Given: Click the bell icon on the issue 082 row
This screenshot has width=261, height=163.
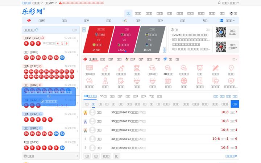Looking at the screenshot, I should (x=40, y=85).
